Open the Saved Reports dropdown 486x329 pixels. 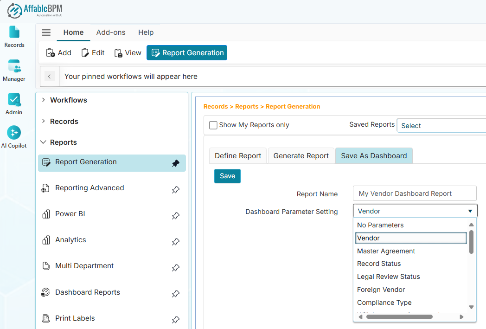(x=441, y=126)
